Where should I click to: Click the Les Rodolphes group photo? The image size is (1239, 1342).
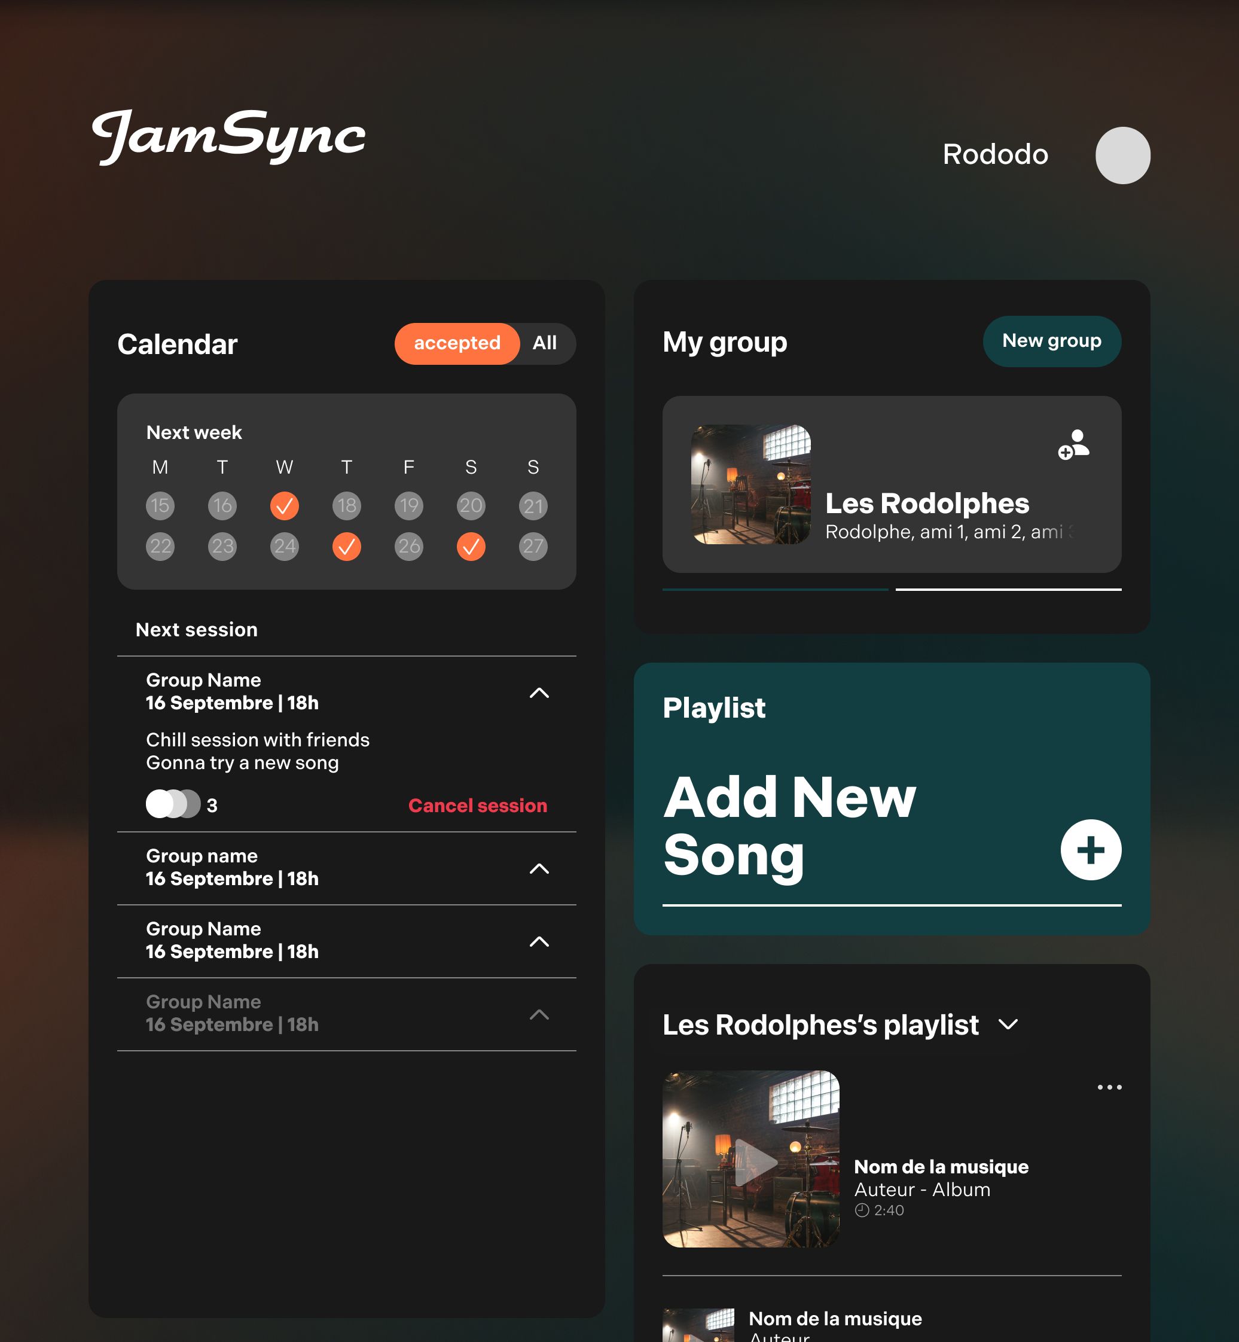point(750,484)
